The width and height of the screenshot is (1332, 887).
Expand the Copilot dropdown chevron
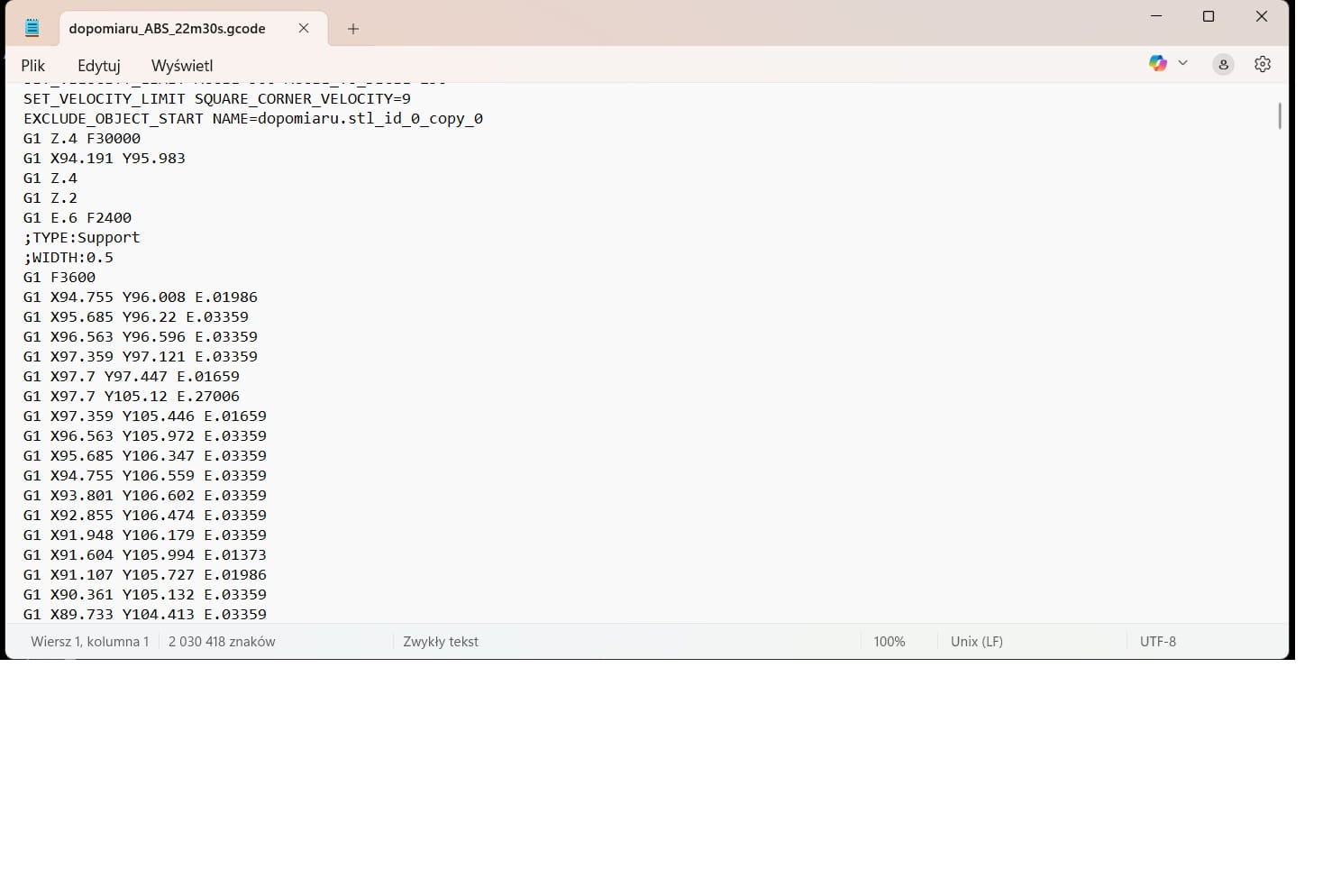point(1183,63)
